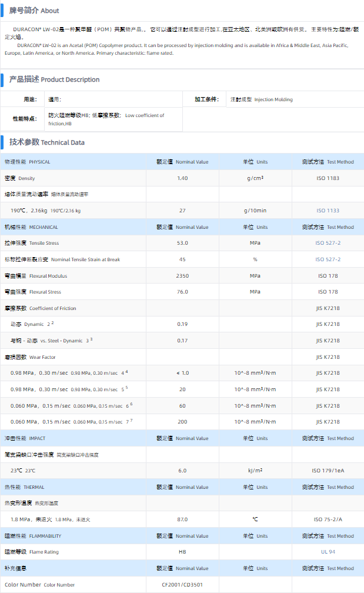
Task: Click the 物理性能 PHYSICAL table header
Action: tap(28, 162)
